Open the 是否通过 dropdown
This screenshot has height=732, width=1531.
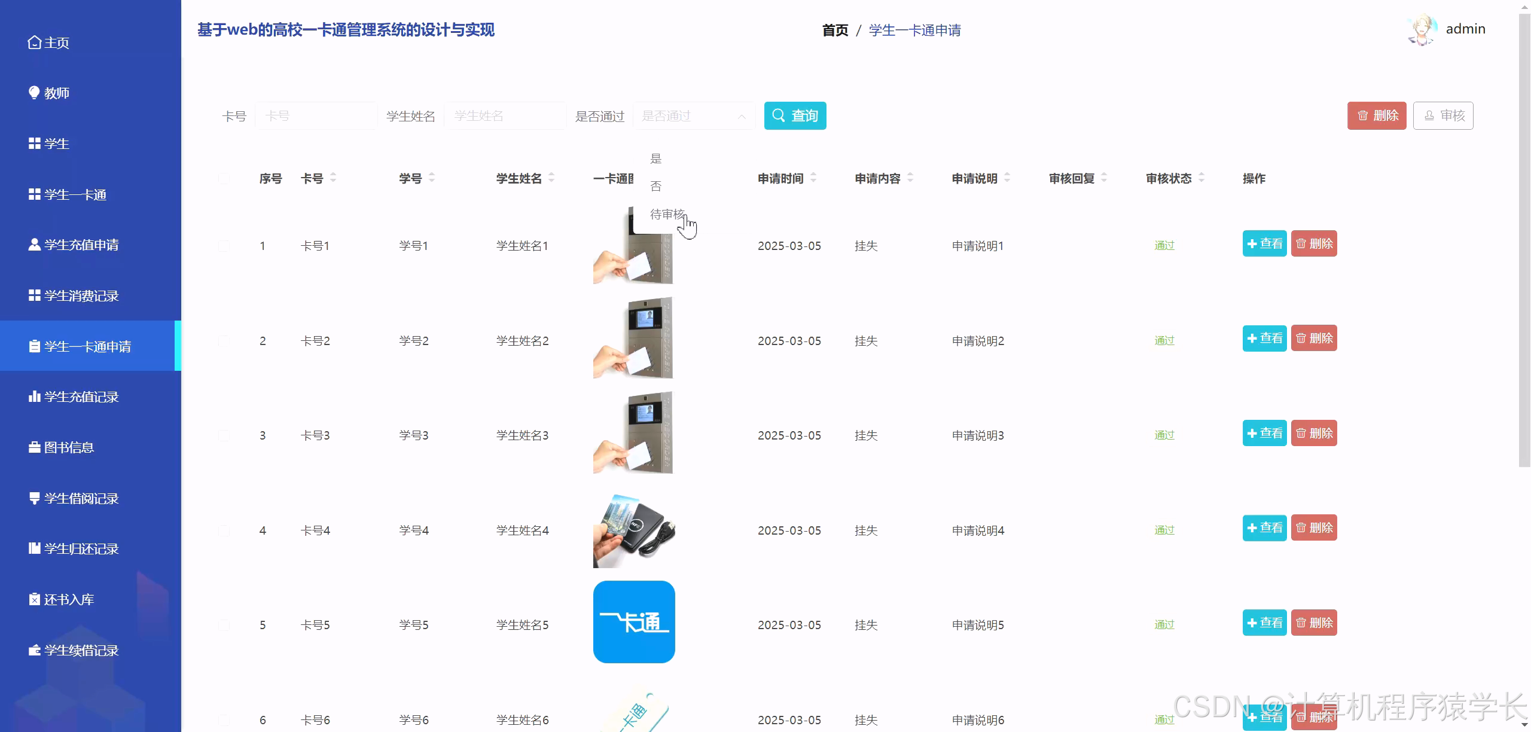(694, 115)
